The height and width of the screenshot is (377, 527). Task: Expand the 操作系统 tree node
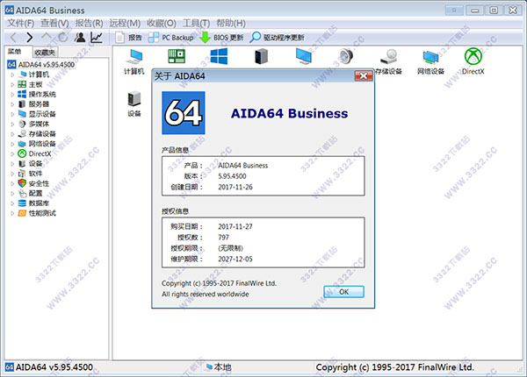[12, 95]
